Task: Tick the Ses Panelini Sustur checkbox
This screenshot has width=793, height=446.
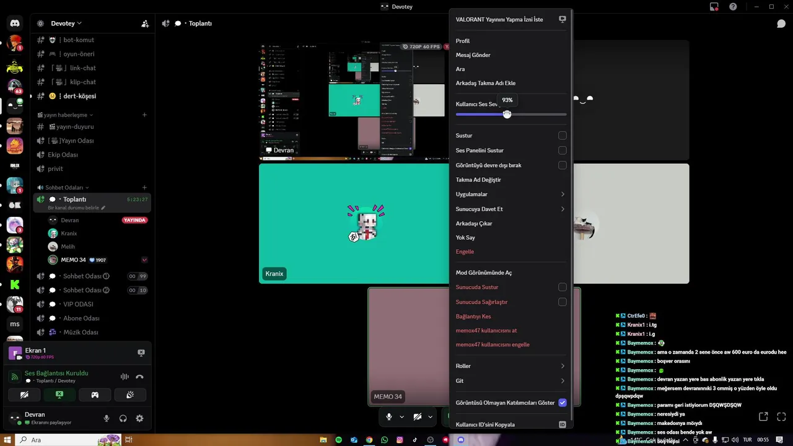Action: tap(563, 151)
